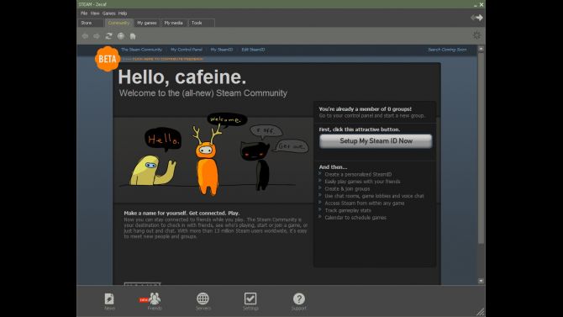The width and height of the screenshot is (563, 317).
Task: Open the View menu
Action: pyautogui.click(x=95, y=13)
